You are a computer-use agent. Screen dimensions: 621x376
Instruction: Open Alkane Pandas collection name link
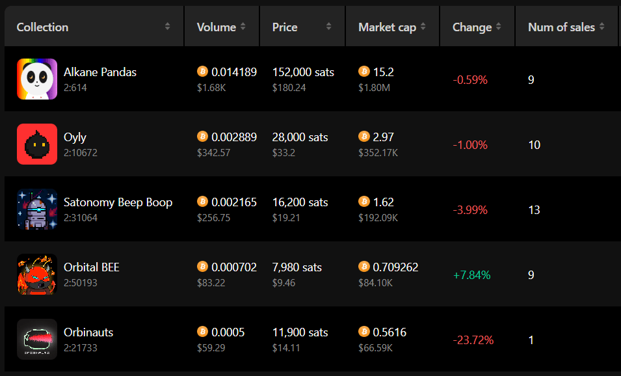click(x=99, y=72)
